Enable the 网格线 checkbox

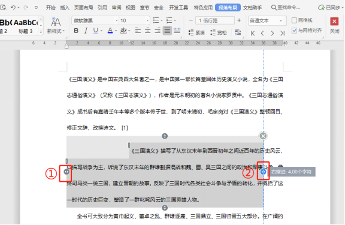coord(294,20)
